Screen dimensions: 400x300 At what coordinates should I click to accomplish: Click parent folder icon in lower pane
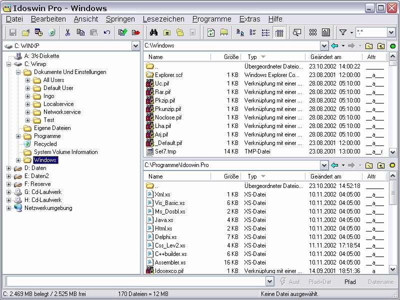point(381,165)
